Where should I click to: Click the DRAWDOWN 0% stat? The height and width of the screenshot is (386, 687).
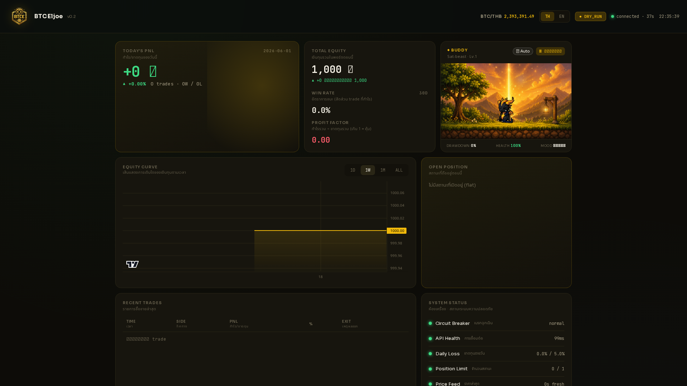tap(461, 146)
